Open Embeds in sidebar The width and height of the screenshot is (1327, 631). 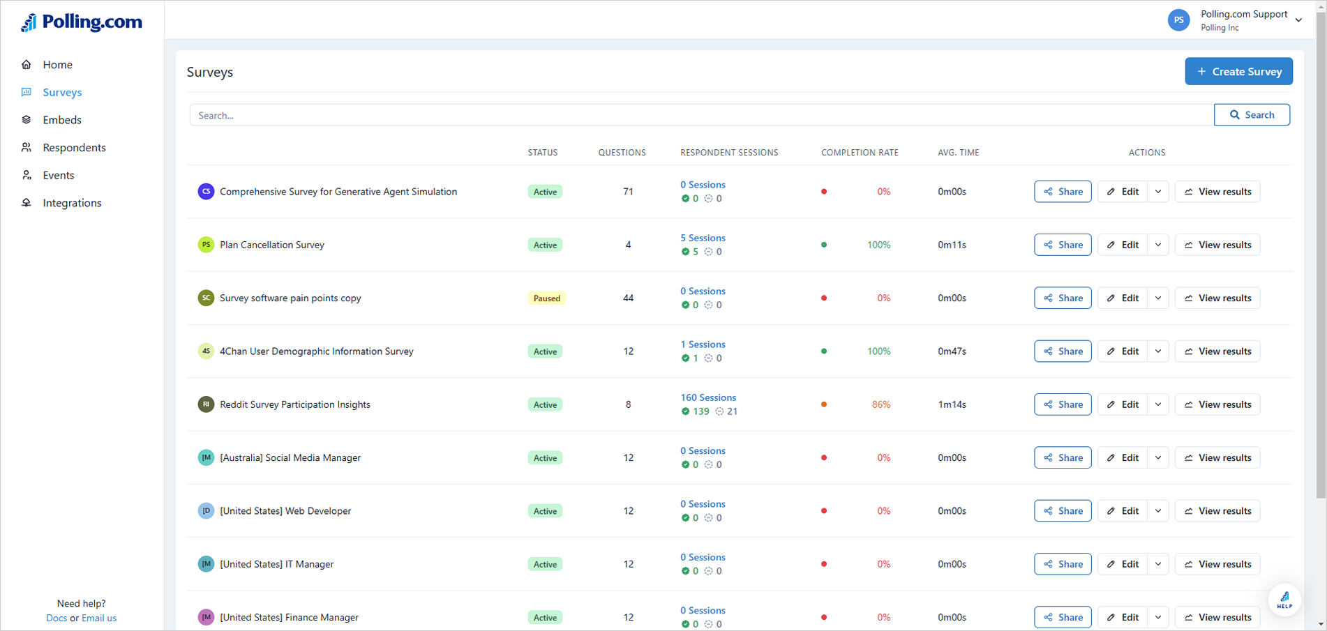pyautogui.click(x=62, y=120)
